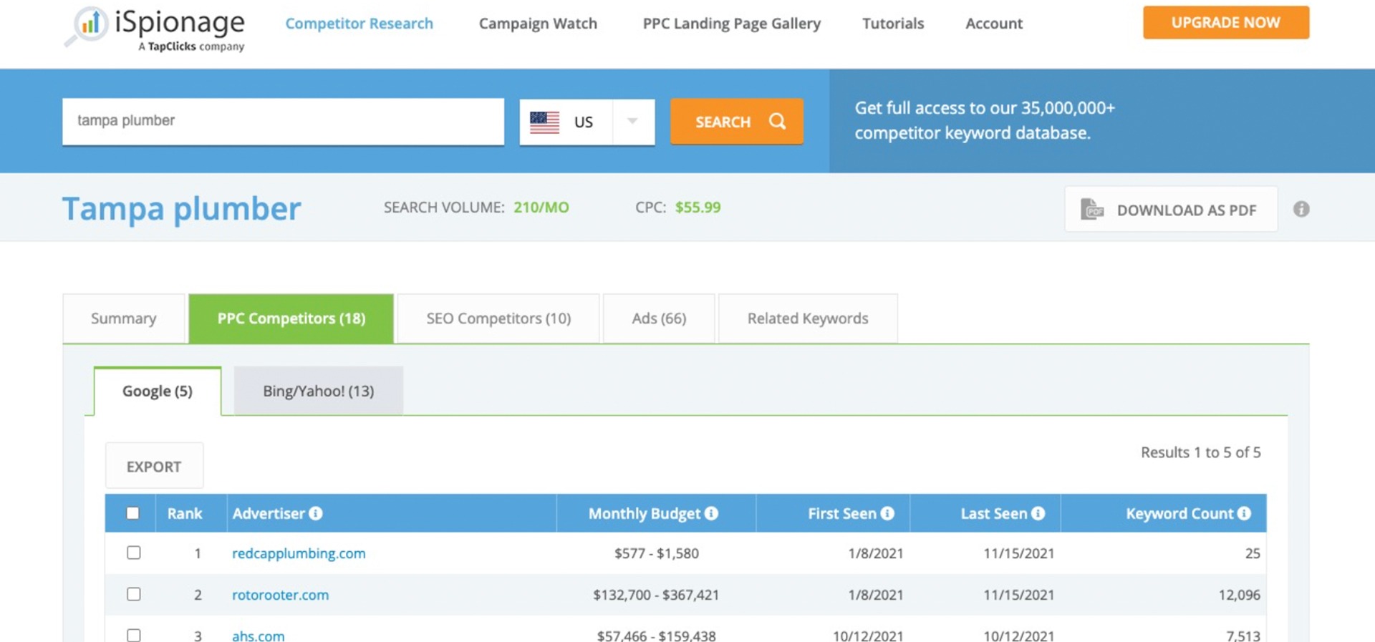Click the Results 1 to 5 of 5 text
This screenshot has width=1375, height=642.
(1200, 452)
